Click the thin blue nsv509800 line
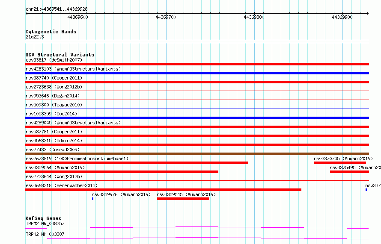The height and width of the screenshot is (244, 381). [x=197, y=109]
